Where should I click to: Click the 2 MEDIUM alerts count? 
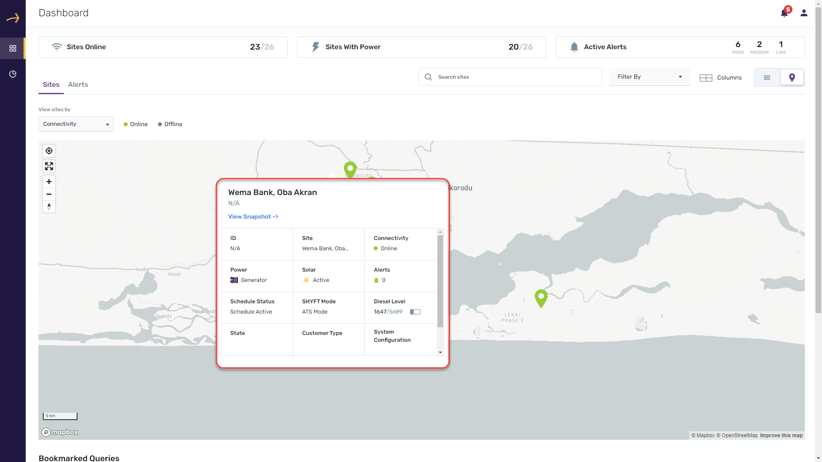pos(759,47)
